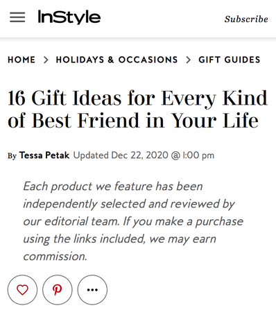Click the 'Updated' label in byline

click(x=91, y=155)
